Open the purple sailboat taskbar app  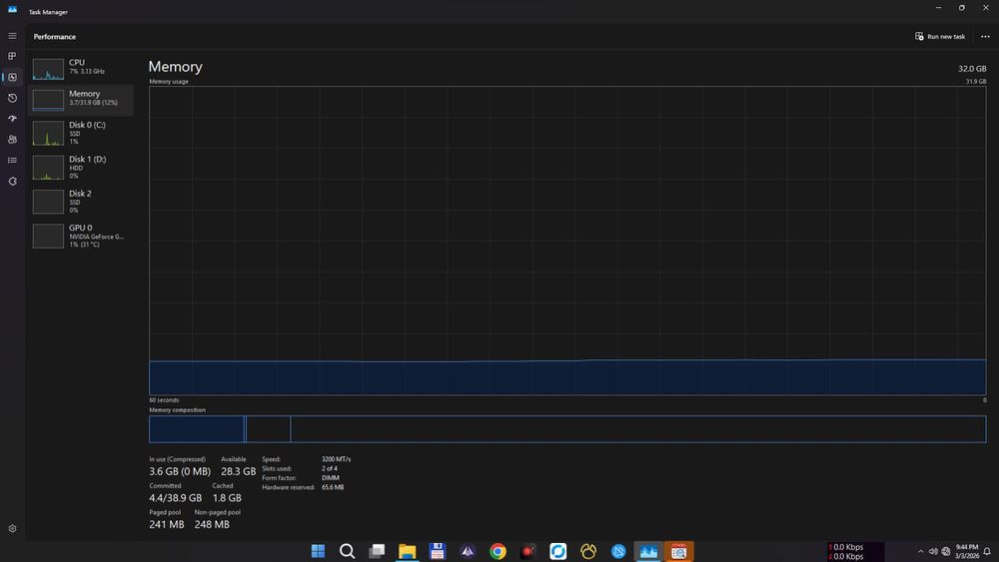pos(467,551)
